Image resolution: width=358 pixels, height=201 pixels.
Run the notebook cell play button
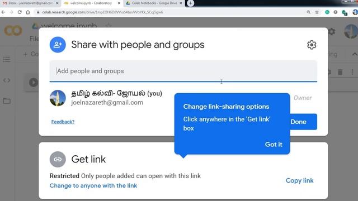[34, 82]
